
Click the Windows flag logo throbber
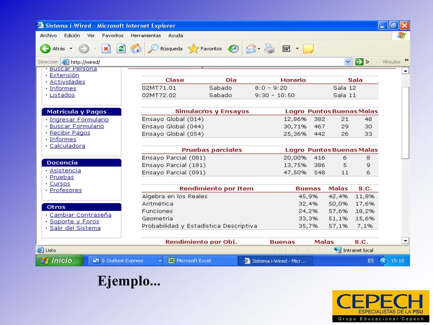401,35
